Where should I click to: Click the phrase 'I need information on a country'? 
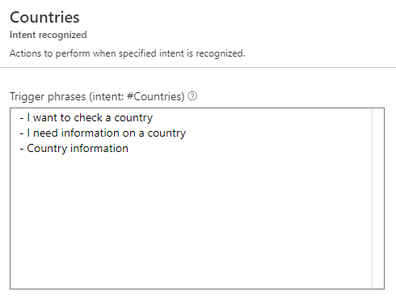[107, 133]
